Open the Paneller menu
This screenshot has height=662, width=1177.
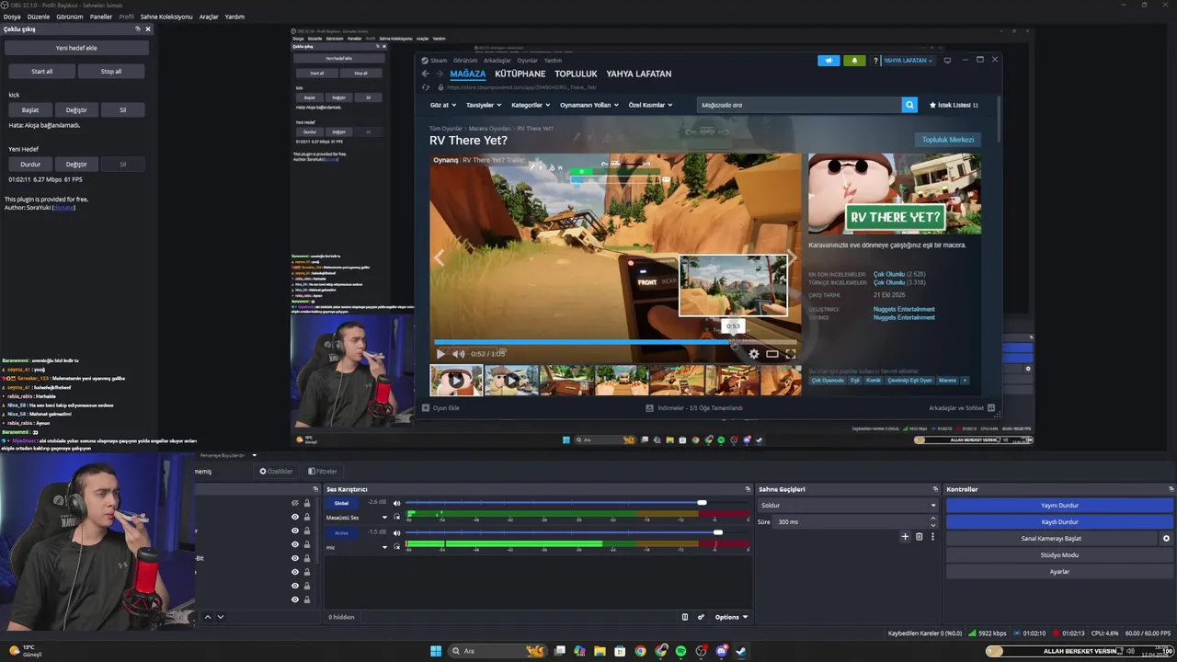(x=101, y=17)
